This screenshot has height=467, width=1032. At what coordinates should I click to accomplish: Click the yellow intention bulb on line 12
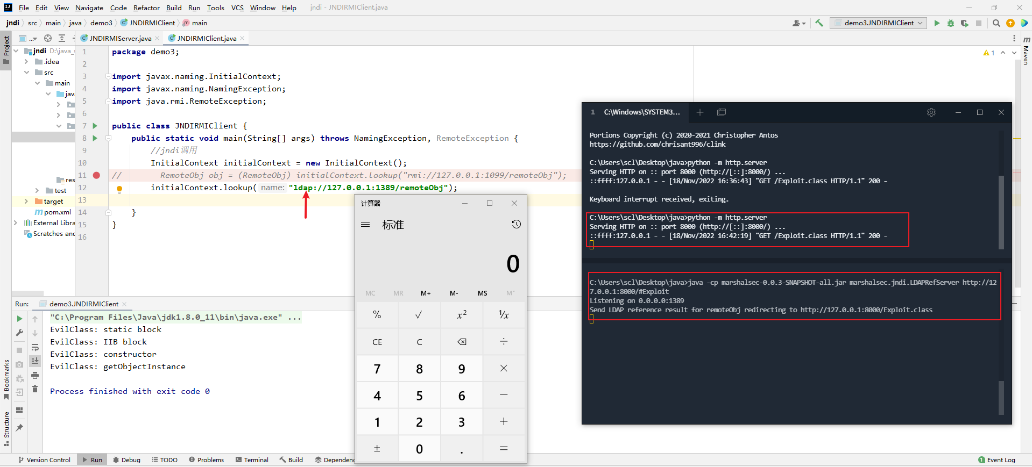(119, 189)
